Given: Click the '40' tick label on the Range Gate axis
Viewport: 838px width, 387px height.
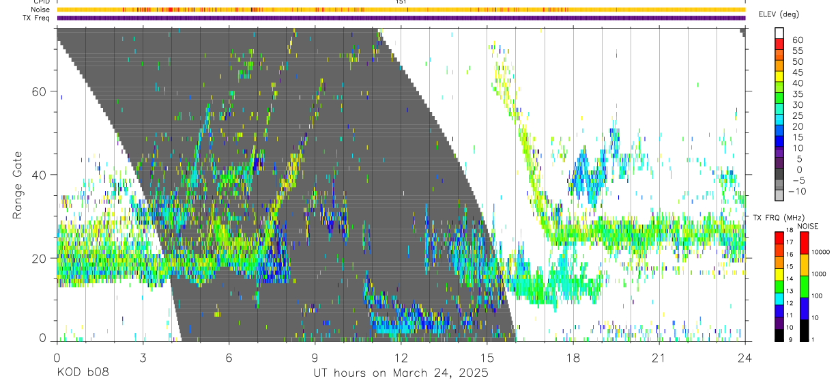Looking at the screenshot, I should (40, 175).
